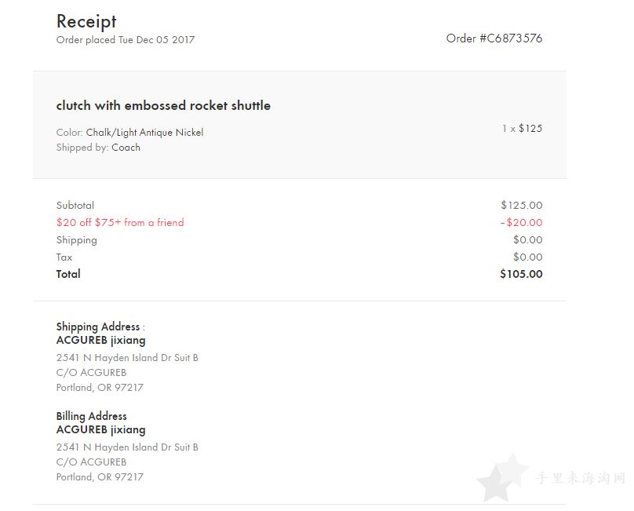Click the Billing Address heading

point(91,416)
